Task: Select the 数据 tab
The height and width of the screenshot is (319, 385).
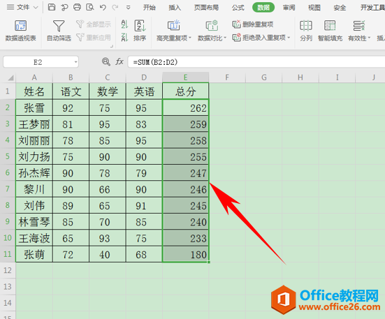Action: pyautogui.click(x=263, y=8)
